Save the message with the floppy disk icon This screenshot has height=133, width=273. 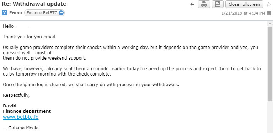218,4
